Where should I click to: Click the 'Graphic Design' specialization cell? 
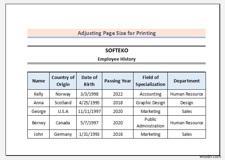pos(150,103)
